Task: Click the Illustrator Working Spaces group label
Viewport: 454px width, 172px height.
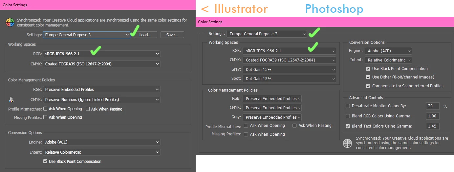Action: [22, 44]
